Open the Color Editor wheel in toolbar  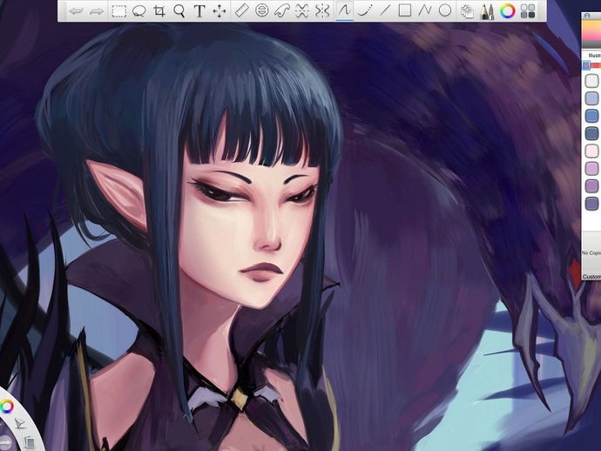(508, 11)
